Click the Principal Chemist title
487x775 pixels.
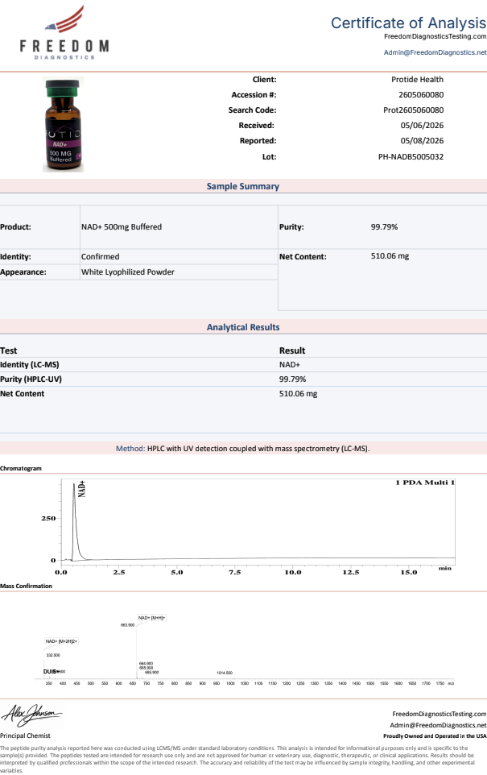(x=25, y=736)
